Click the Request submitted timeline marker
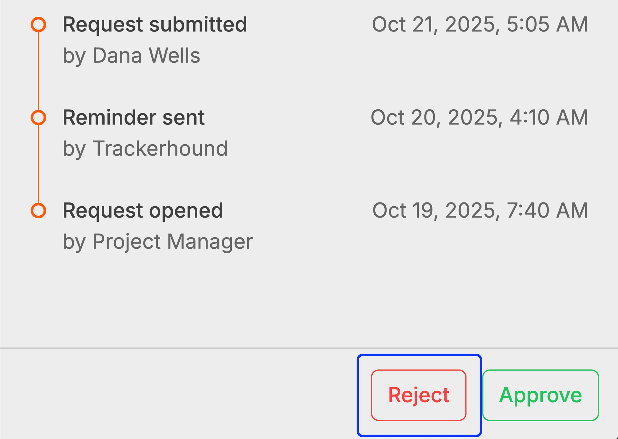This screenshot has width=618, height=439. 39,24
